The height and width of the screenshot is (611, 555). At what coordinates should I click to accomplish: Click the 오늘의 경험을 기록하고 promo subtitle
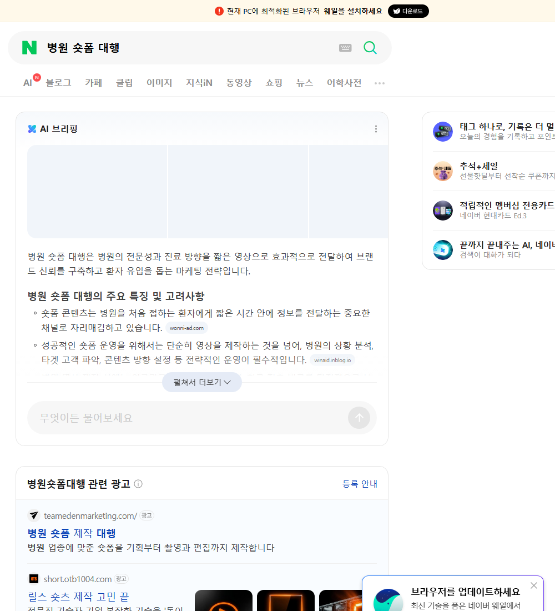507,137
